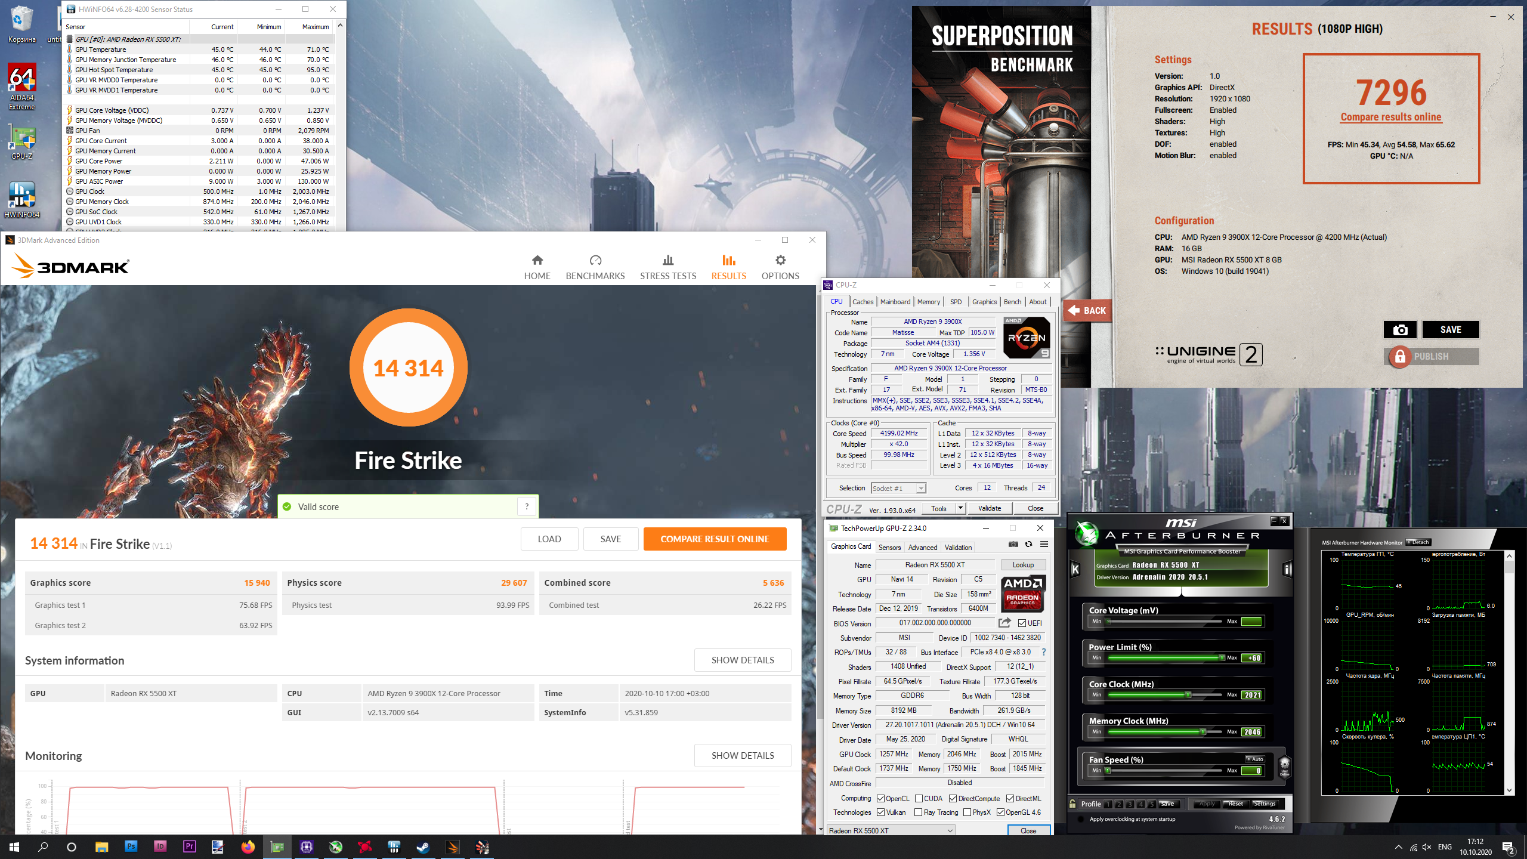The height and width of the screenshot is (859, 1527).
Task: Click Compare Result Online in 3DMark
Action: point(715,539)
